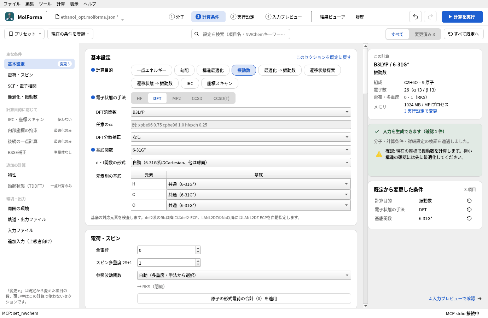The width and height of the screenshot is (488, 318).
Task: Click the green checkmark icon beside 入力を生成できます
Action: tap(377, 131)
